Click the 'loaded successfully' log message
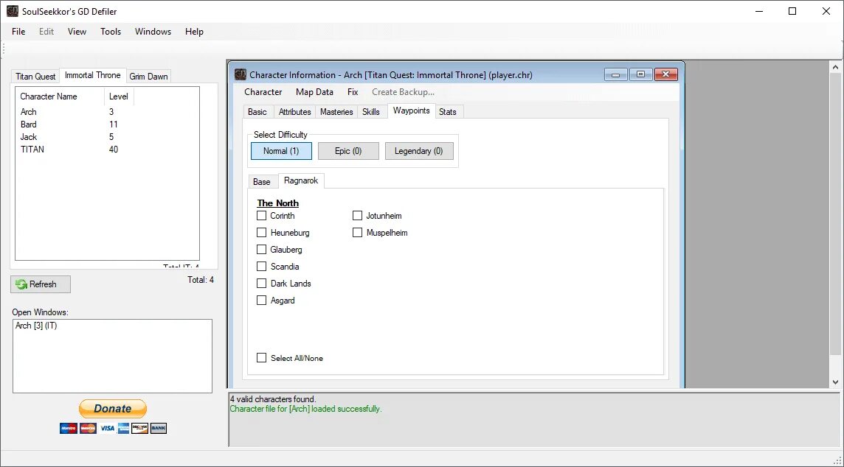 [305, 409]
